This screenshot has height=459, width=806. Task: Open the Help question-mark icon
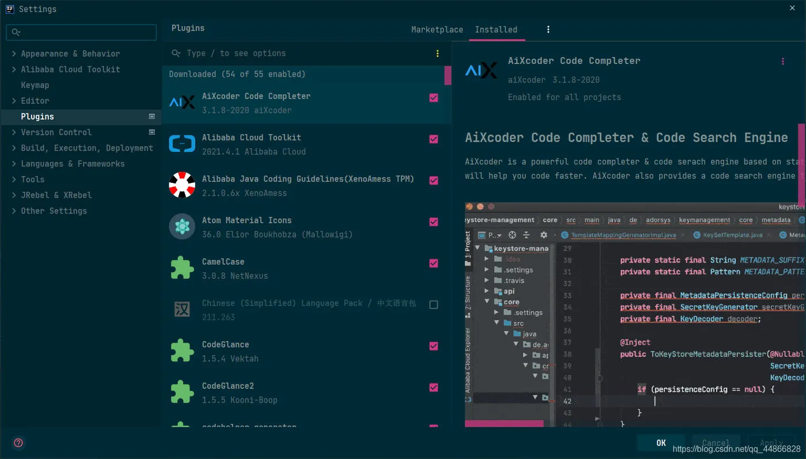tap(18, 443)
